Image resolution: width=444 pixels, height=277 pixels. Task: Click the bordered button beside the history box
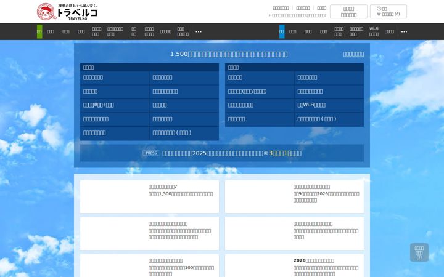point(348,12)
